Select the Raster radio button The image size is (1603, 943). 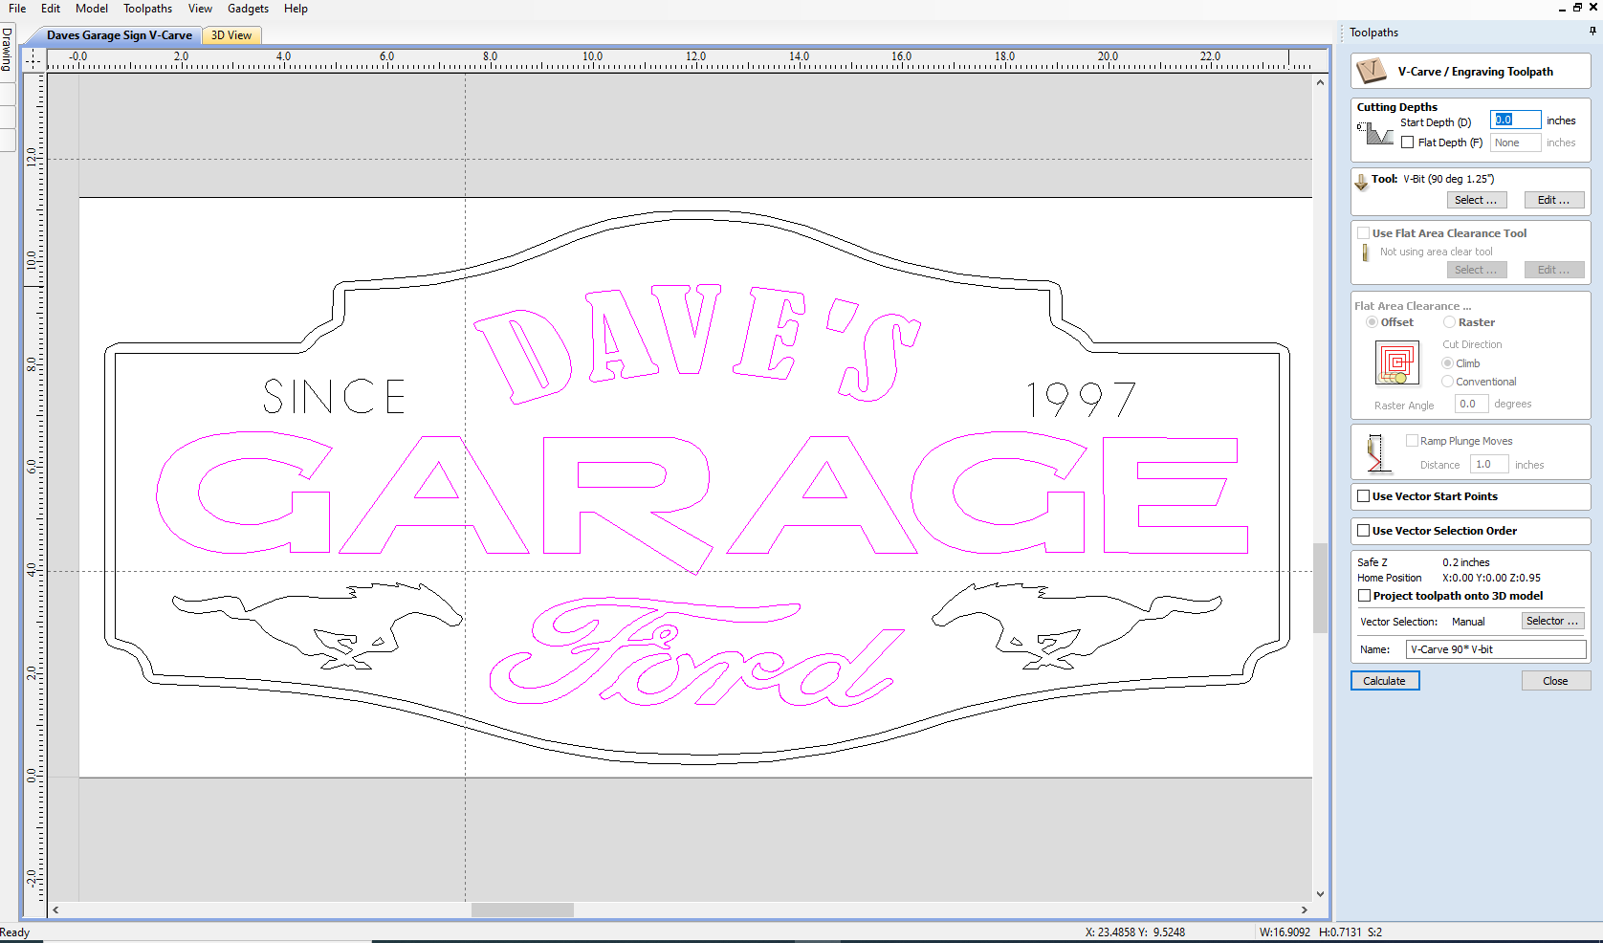[1449, 322]
